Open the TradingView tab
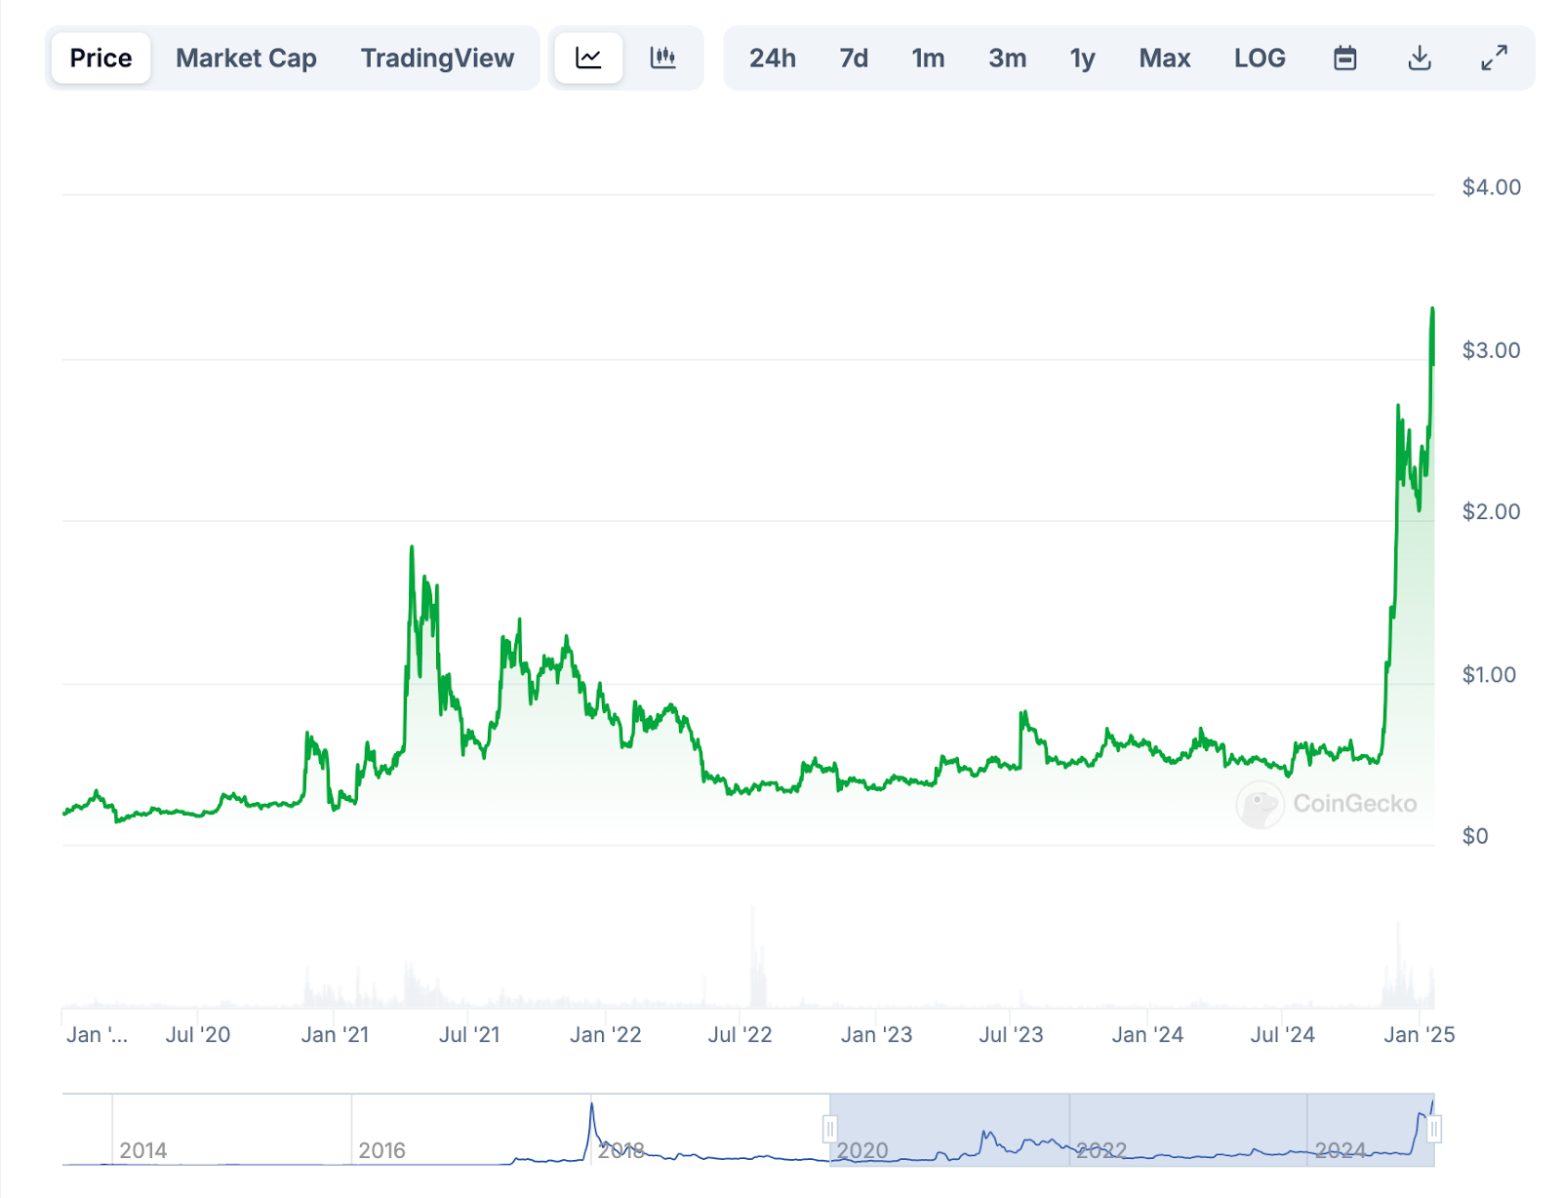Image resolution: width=1561 pixels, height=1198 pixels. [x=437, y=59]
